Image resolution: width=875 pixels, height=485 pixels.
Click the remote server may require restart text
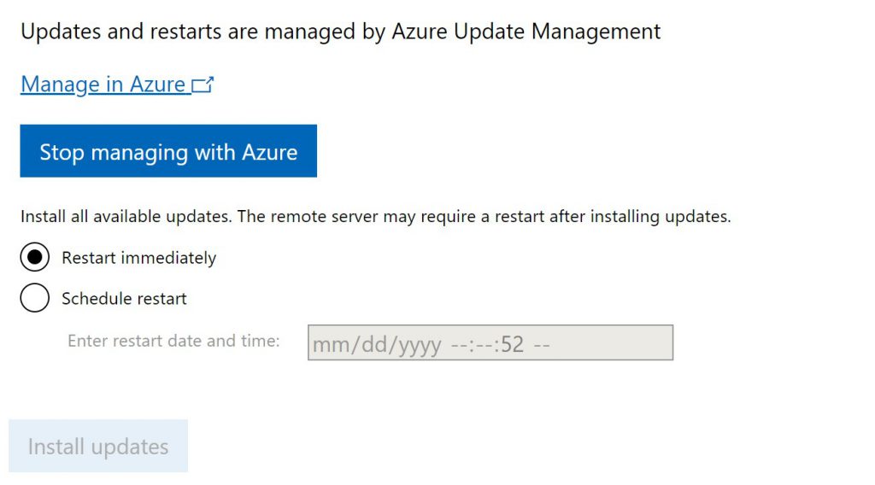click(484, 216)
